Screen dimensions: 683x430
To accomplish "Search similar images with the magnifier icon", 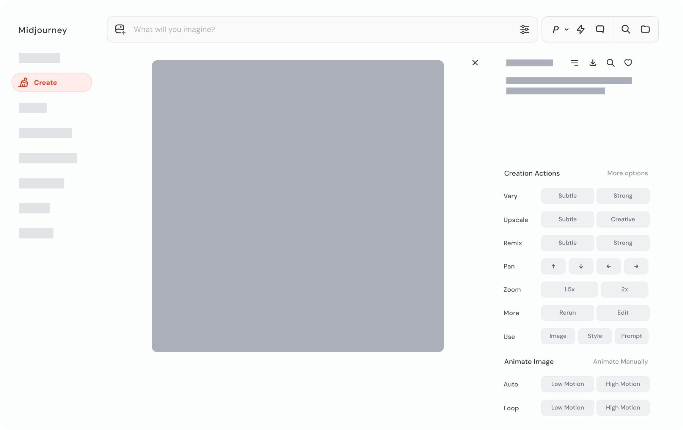I will 610,63.
